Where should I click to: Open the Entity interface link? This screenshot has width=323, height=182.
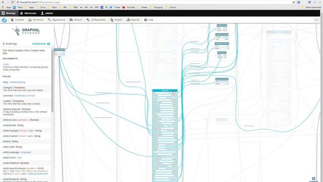click(x=6, y=64)
